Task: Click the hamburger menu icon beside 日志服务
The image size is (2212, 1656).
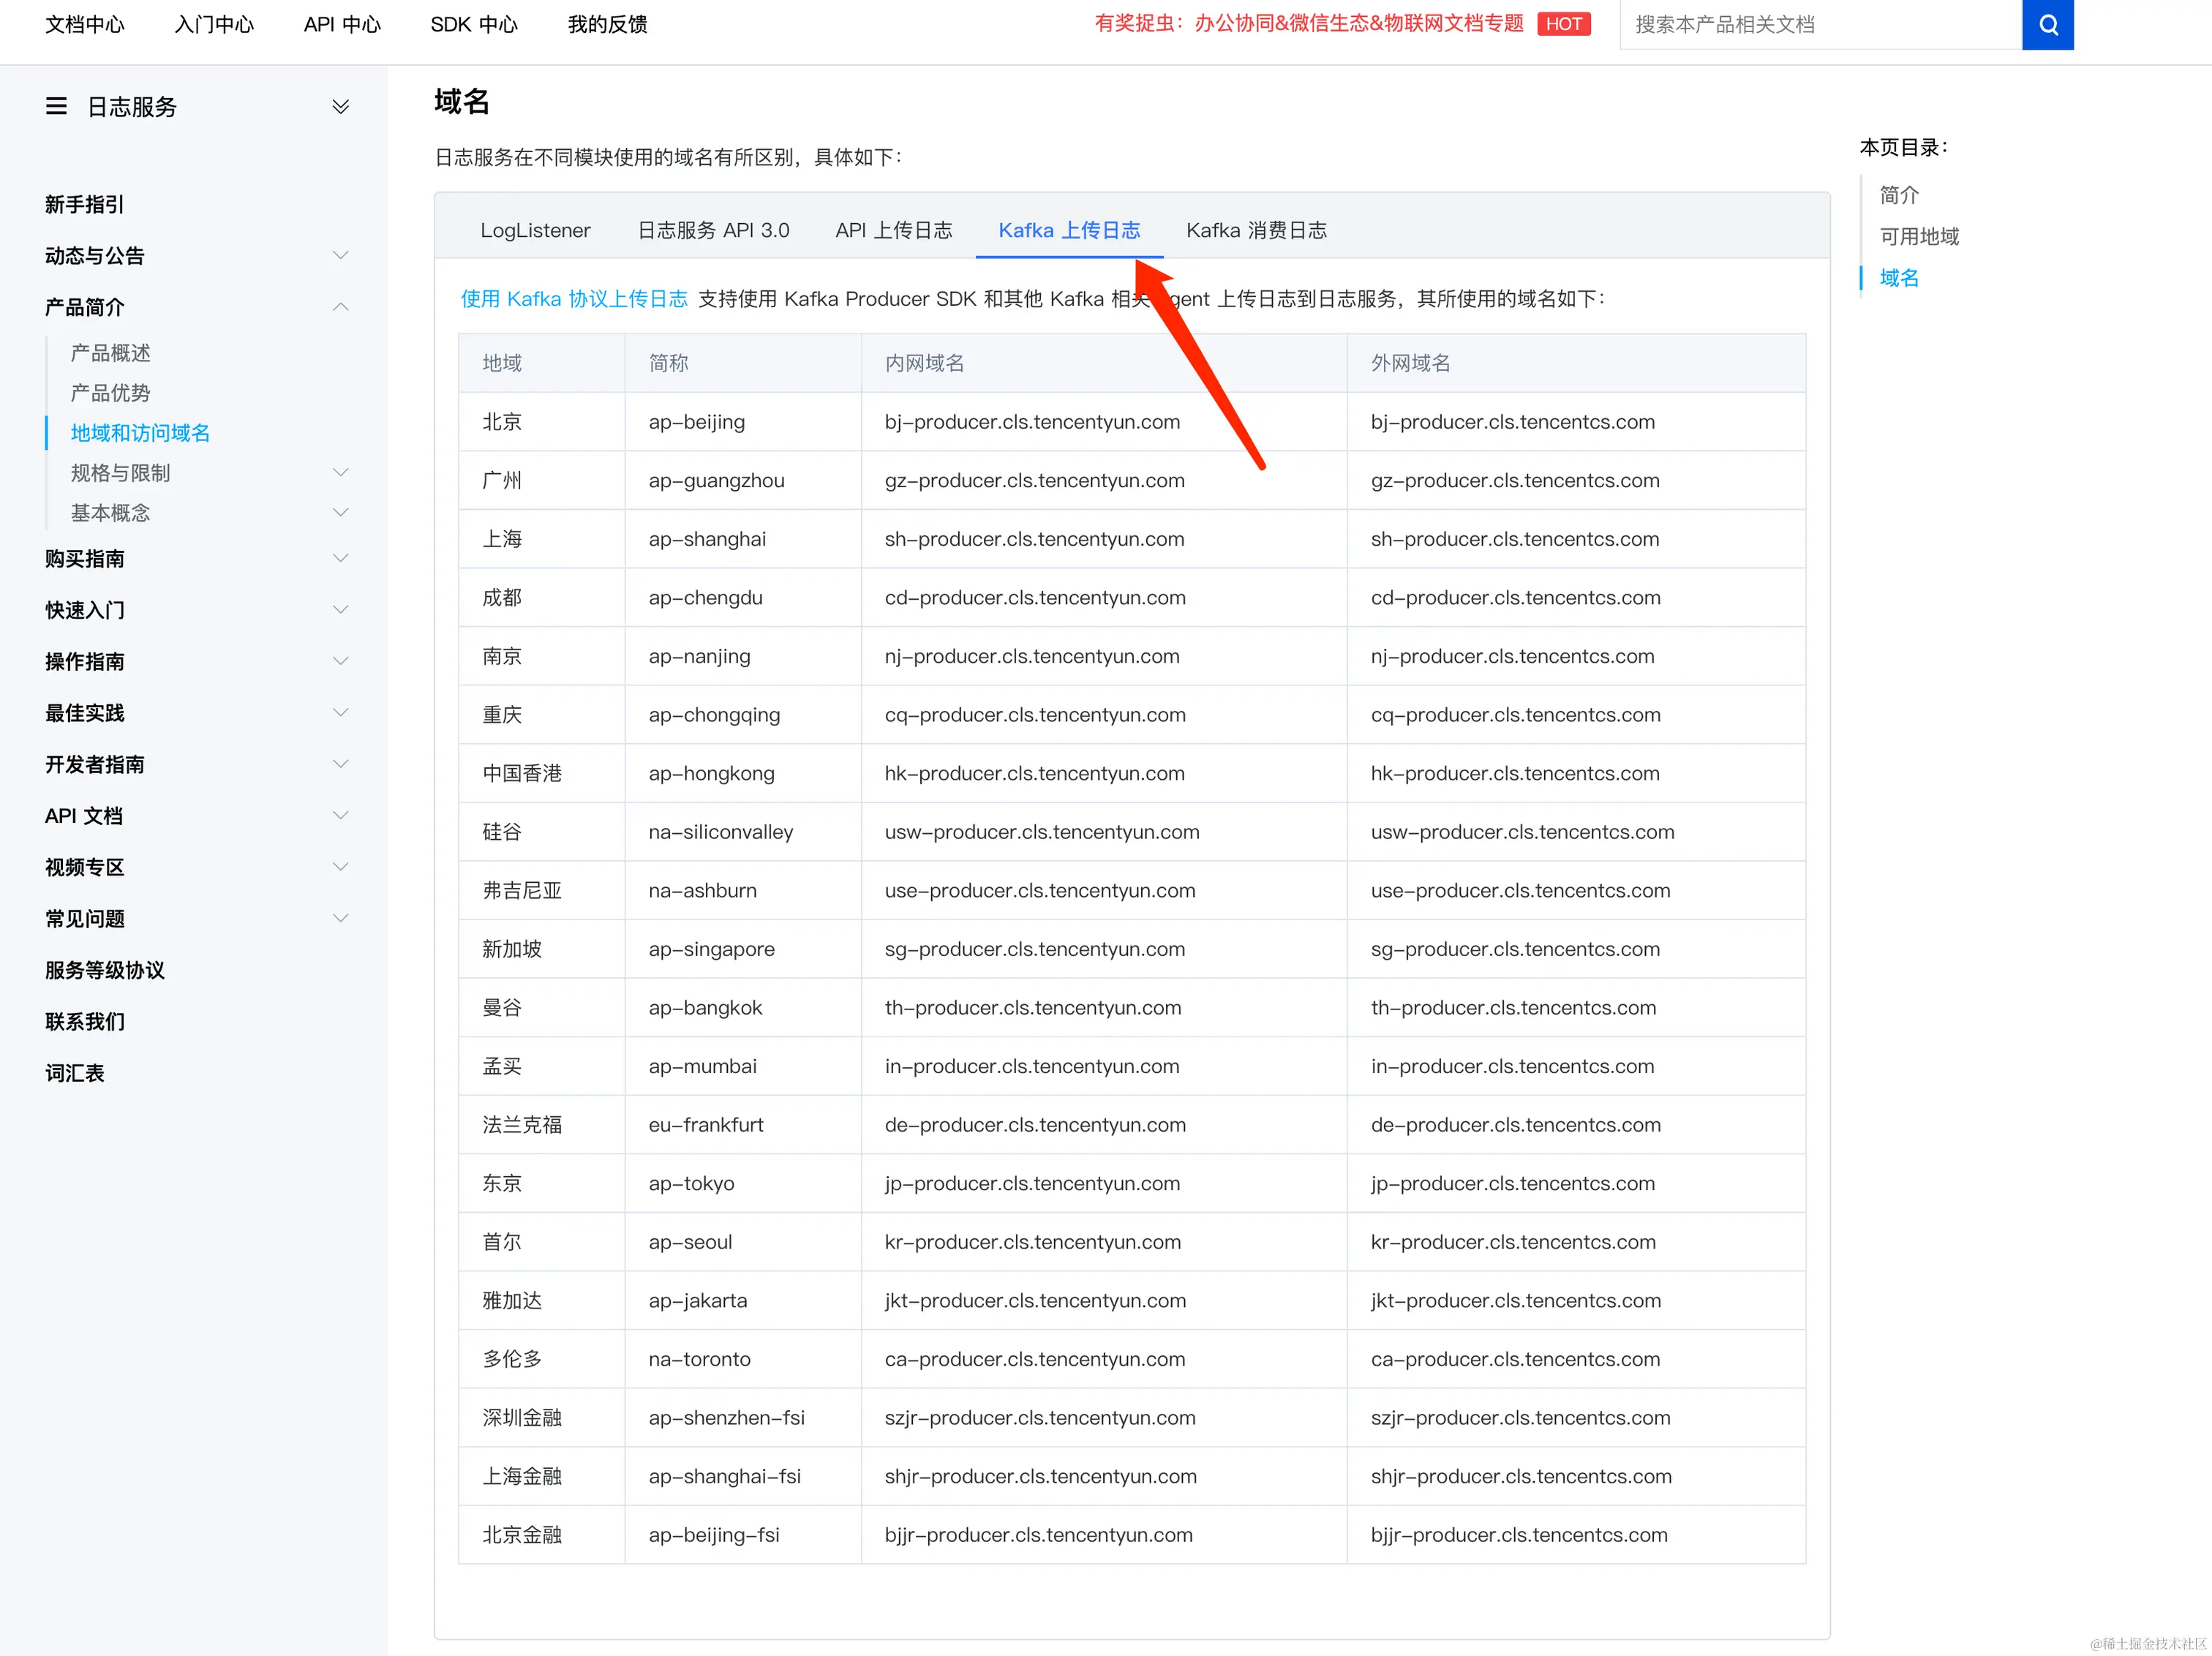Action: pos(56,106)
